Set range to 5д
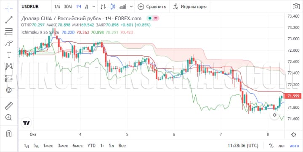Image resolution: width=303 pixels, height=152 pixels. pyautogui.click(x=36, y=146)
